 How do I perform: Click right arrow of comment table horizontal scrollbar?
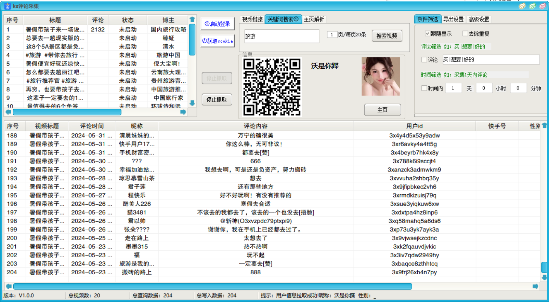(535, 286)
